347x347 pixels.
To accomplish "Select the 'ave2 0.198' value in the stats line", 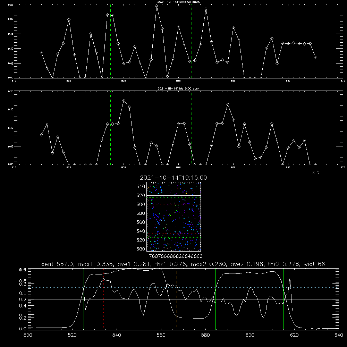I will (247, 264).
